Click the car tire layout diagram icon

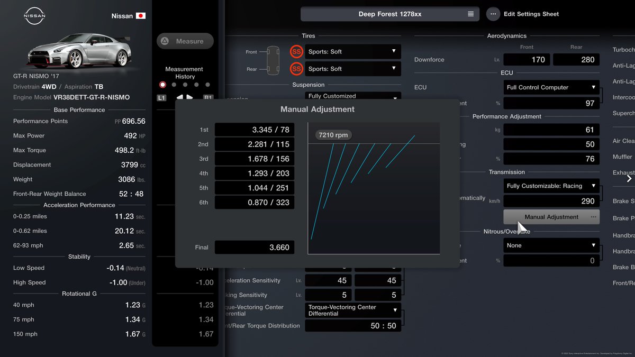point(274,60)
